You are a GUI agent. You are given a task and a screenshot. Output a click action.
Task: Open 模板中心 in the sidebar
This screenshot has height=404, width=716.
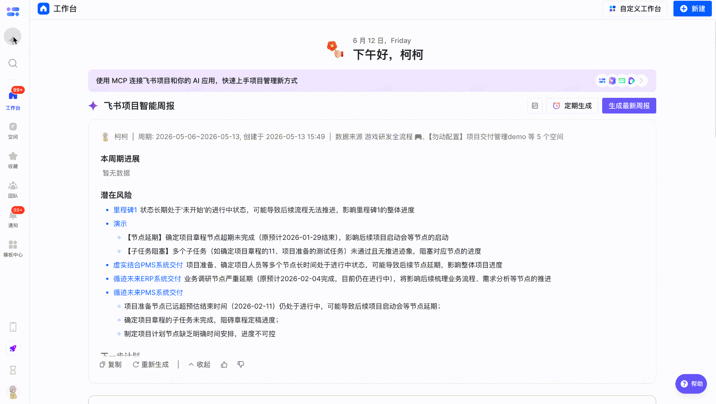click(x=13, y=249)
